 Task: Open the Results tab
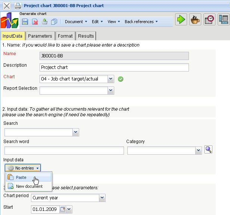[86, 36]
